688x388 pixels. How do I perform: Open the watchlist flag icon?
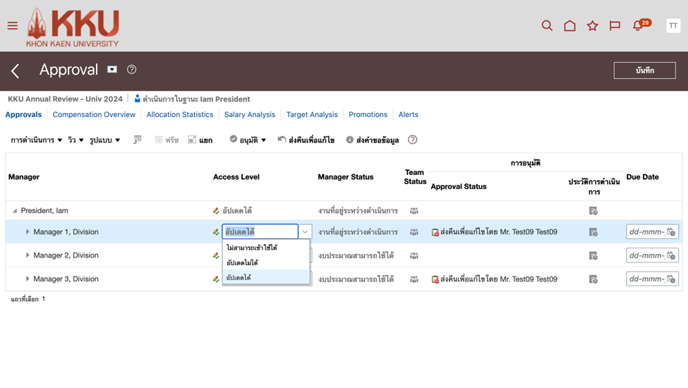point(615,26)
